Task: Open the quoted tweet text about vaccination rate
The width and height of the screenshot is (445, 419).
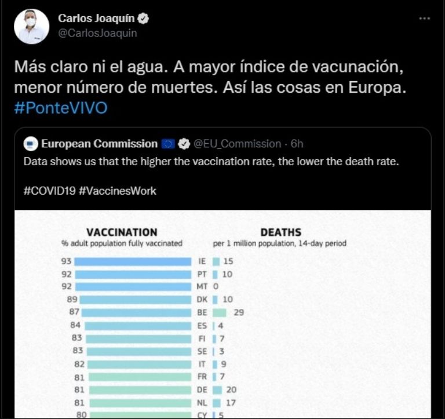Action: pyautogui.click(x=211, y=162)
